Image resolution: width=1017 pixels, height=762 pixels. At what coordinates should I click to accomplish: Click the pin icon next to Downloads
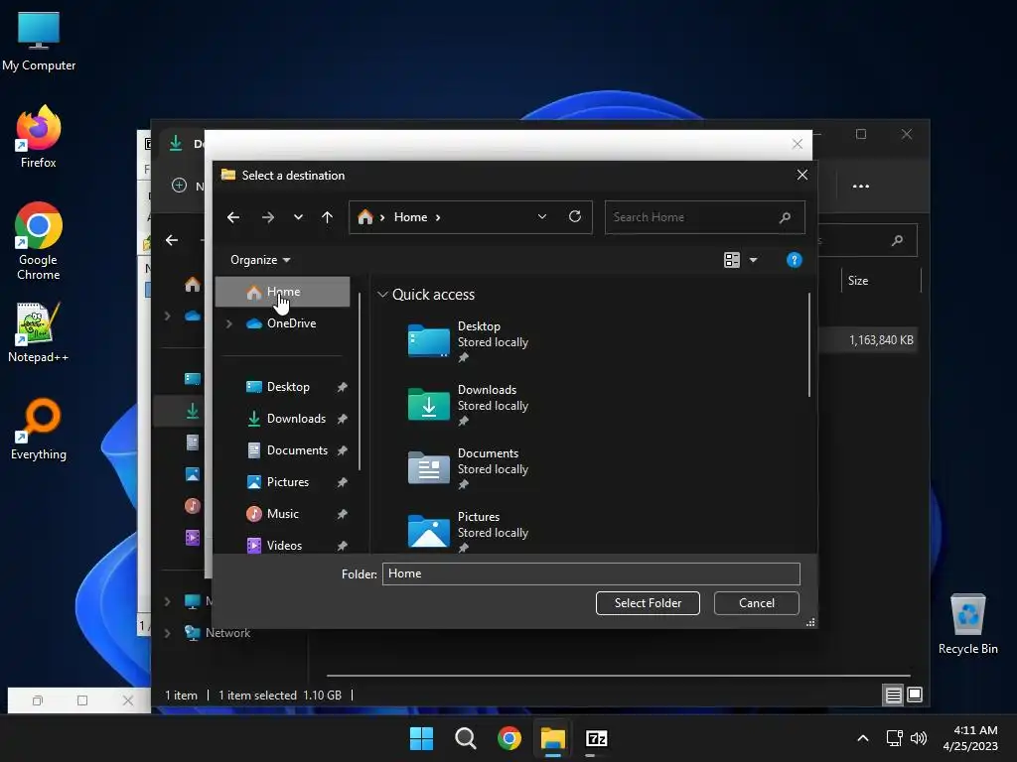tap(342, 420)
